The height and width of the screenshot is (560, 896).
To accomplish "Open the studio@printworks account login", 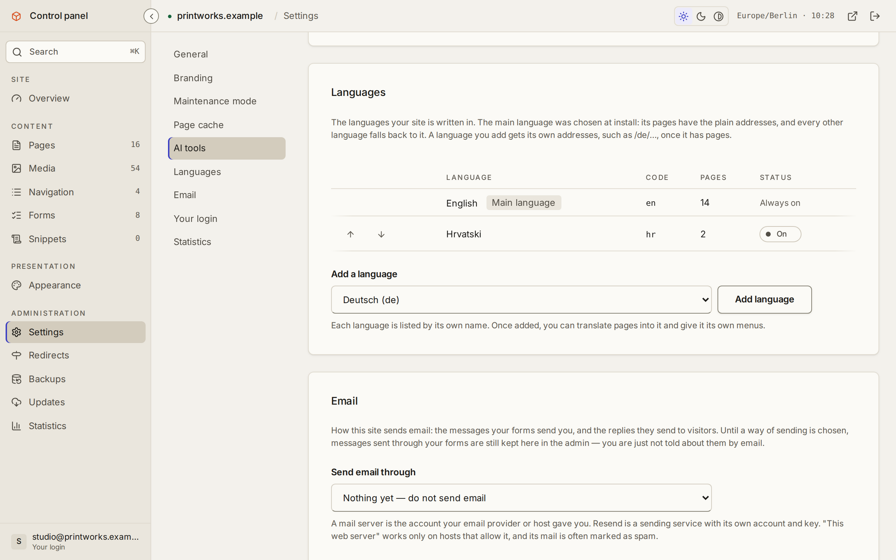I will click(75, 541).
